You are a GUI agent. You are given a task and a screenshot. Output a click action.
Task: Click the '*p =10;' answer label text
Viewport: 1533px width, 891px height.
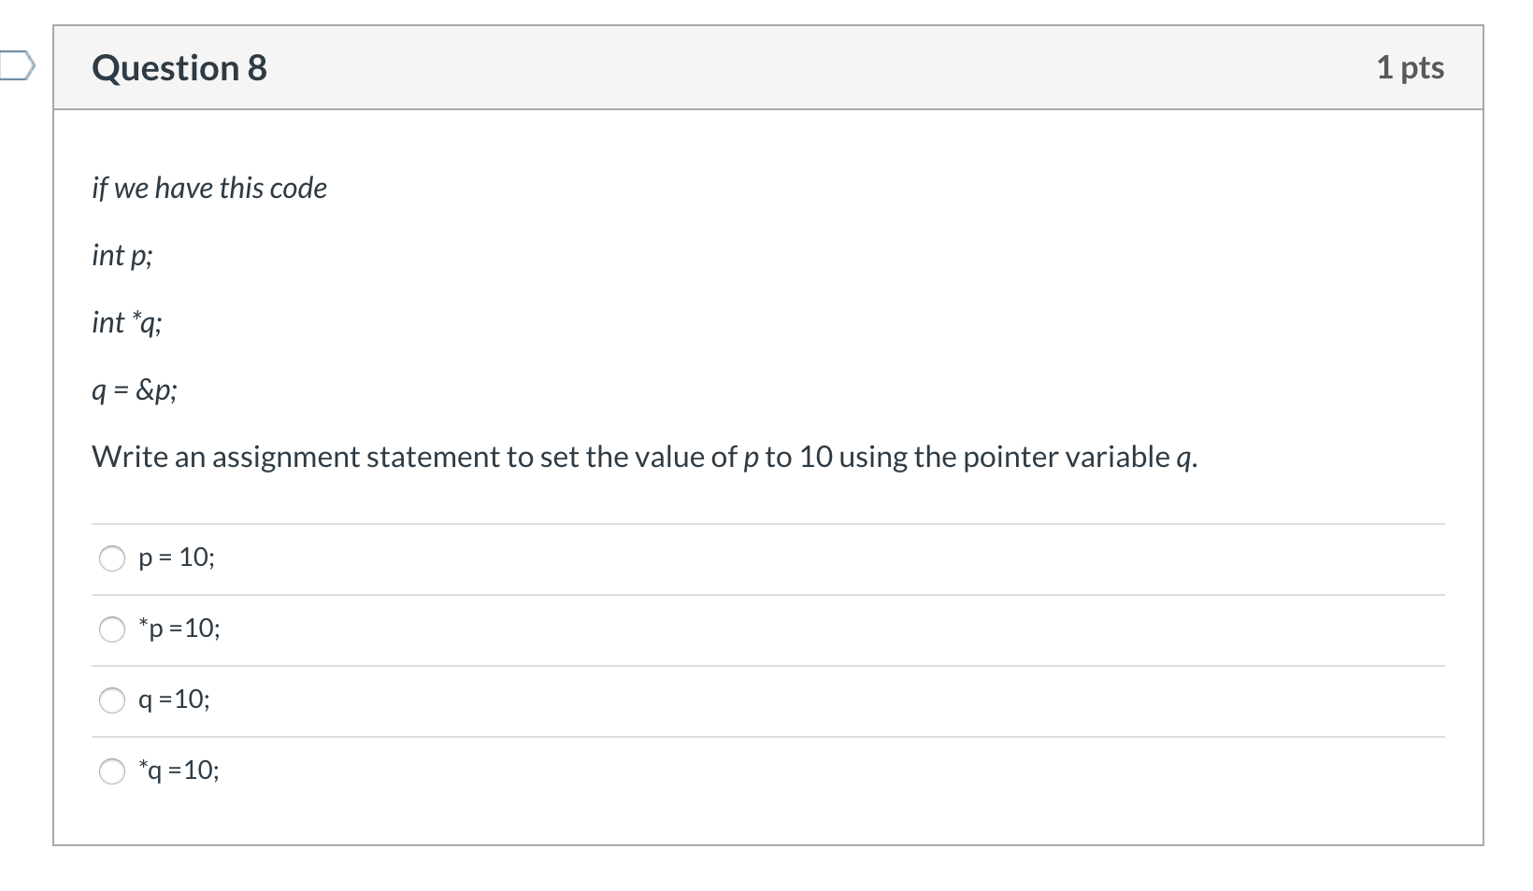[x=179, y=629]
